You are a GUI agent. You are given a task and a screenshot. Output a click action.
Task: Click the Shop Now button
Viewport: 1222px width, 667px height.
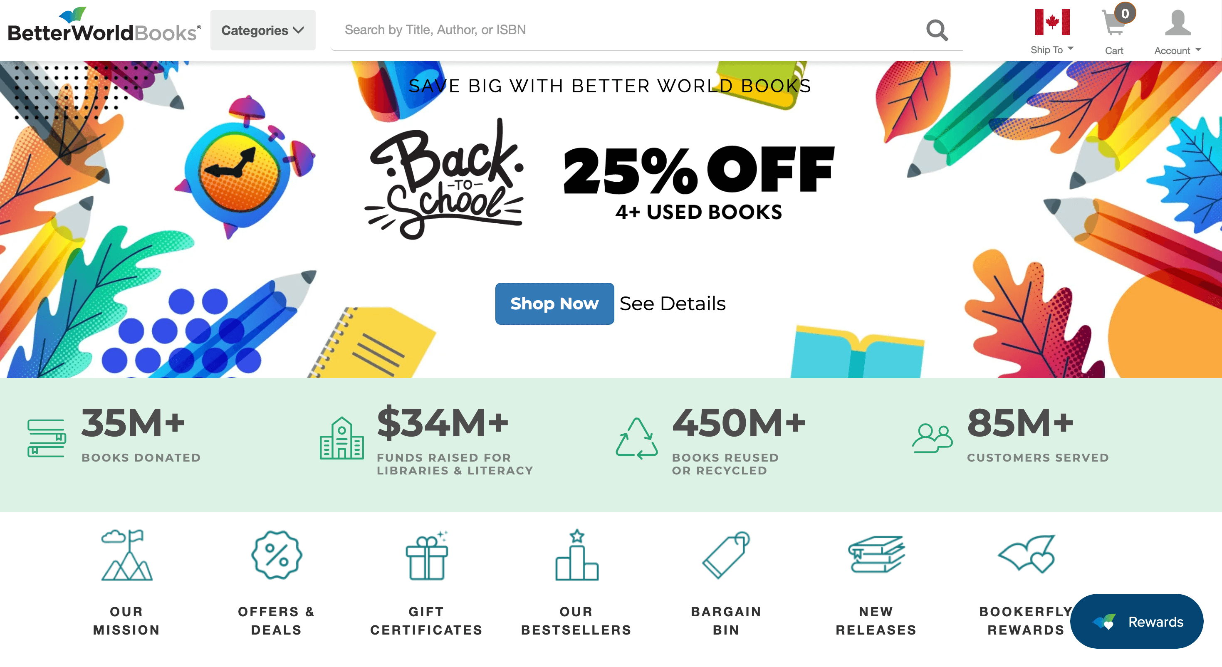click(554, 304)
